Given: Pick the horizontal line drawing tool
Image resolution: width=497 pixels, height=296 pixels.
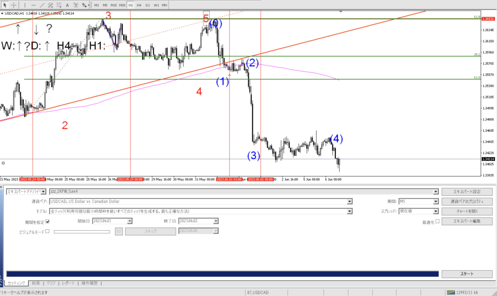Looking at the screenshot, I should [33, 5].
